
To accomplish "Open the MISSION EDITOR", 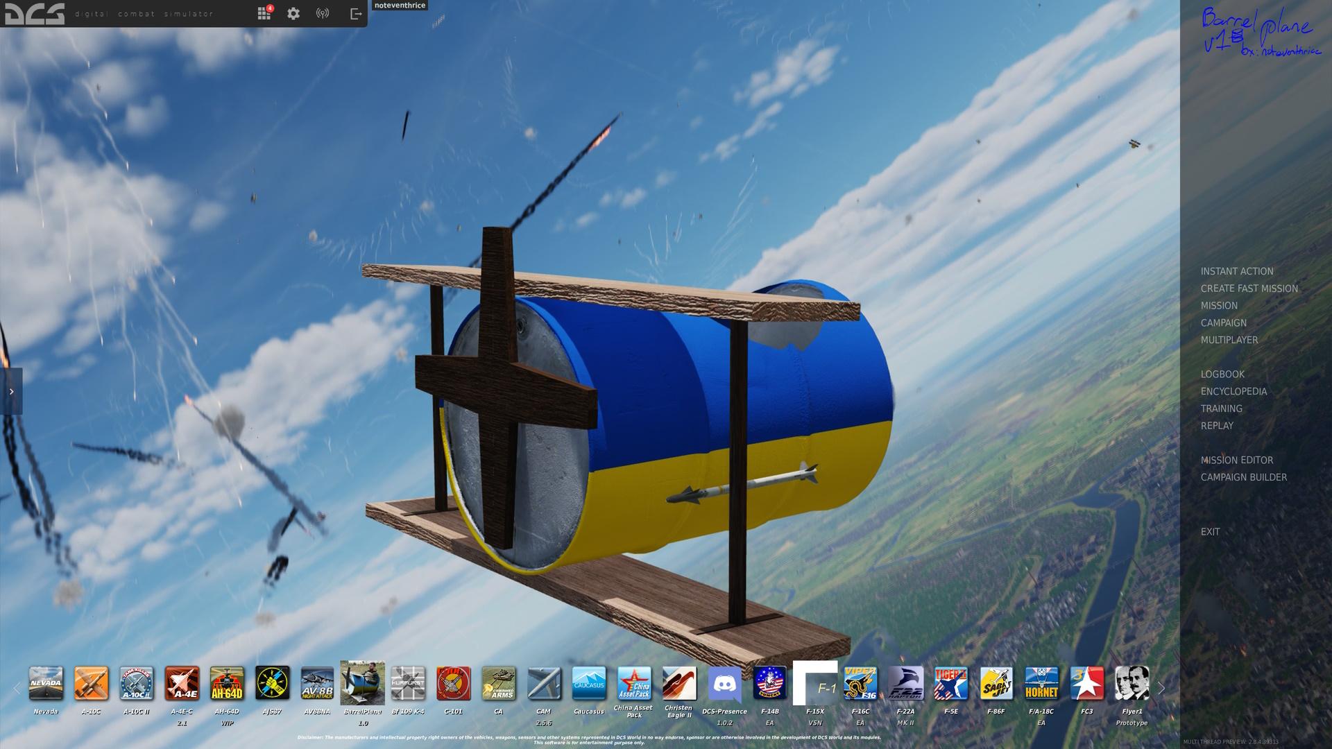I will 1237,460.
